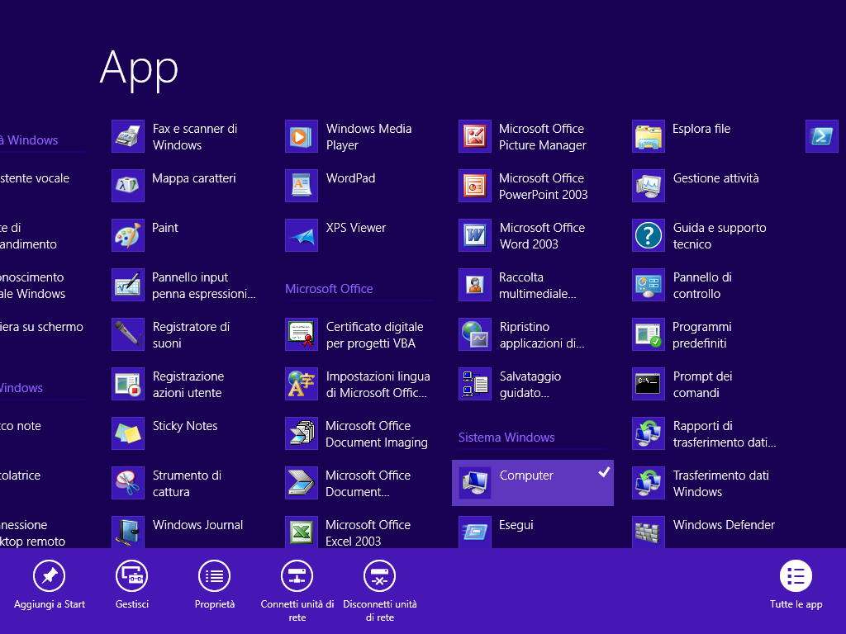The height and width of the screenshot is (634, 846).
Task: Launch Microsoft Office Word 2003 icon
Action: tap(475, 235)
